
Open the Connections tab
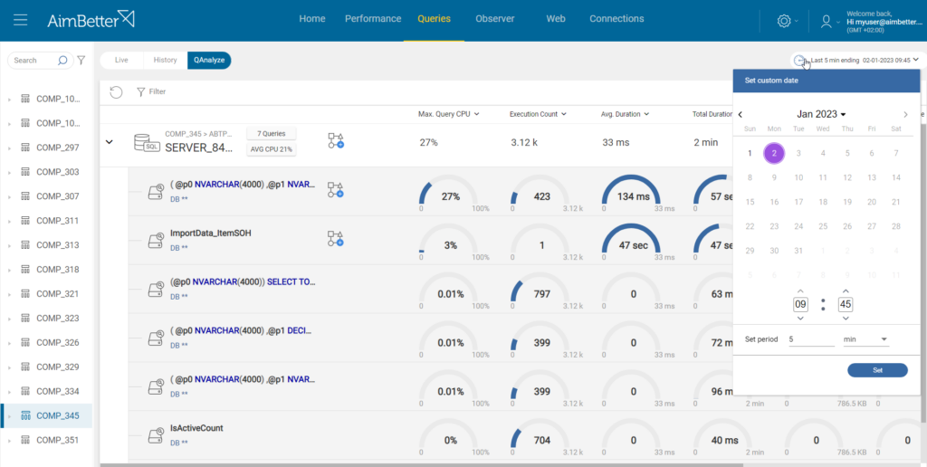[616, 19]
